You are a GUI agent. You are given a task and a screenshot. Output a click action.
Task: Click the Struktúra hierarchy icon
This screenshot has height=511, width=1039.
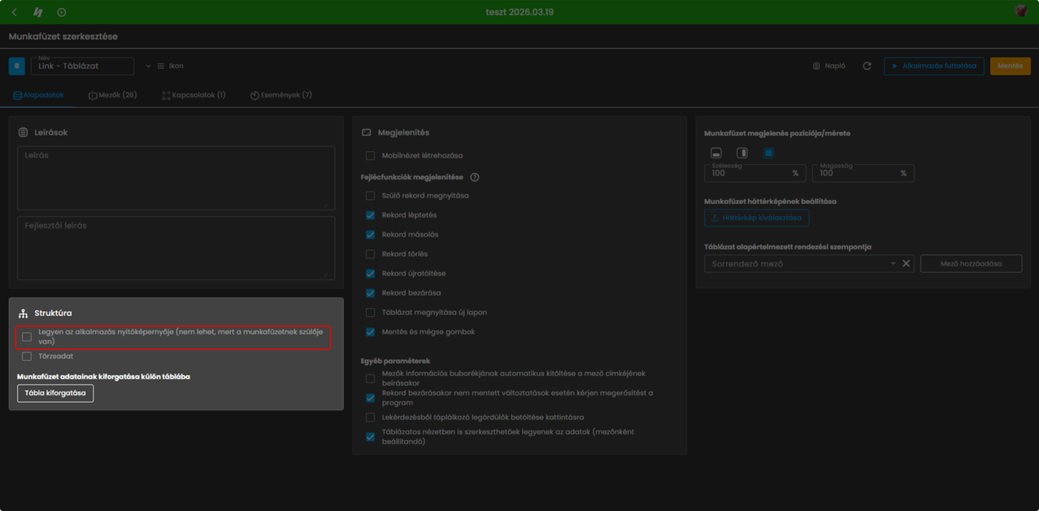click(23, 313)
